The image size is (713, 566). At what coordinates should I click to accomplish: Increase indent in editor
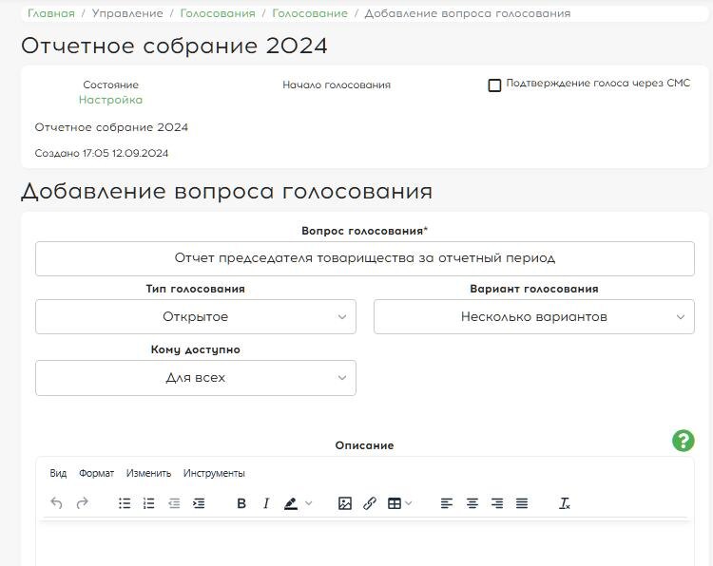pos(199,503)
